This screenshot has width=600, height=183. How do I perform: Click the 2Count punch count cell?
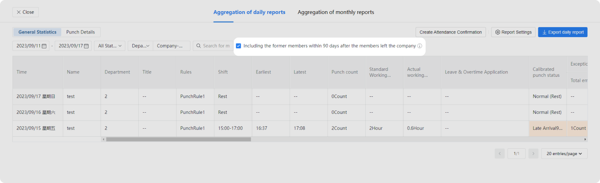346,129
